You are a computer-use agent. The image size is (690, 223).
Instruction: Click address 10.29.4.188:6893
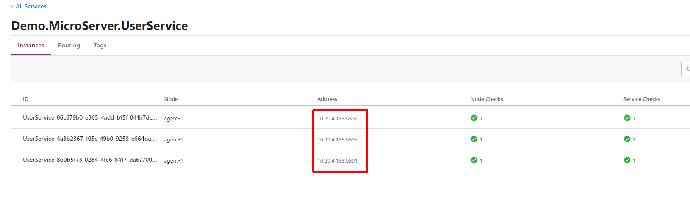337,139
